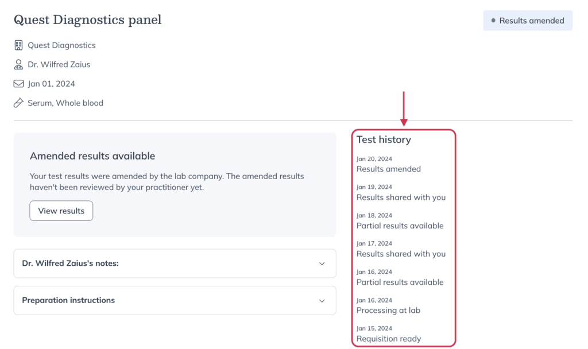
Task: Click the lab building icon beside Quest Diagnostics
Action: coord(18,45)
